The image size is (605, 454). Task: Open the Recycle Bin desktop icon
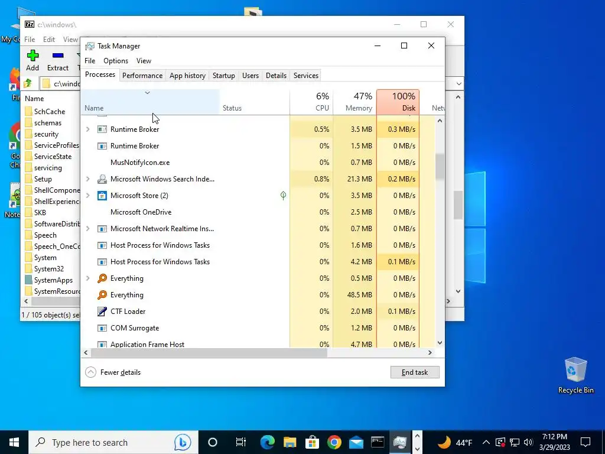click(x=575, y=375)
